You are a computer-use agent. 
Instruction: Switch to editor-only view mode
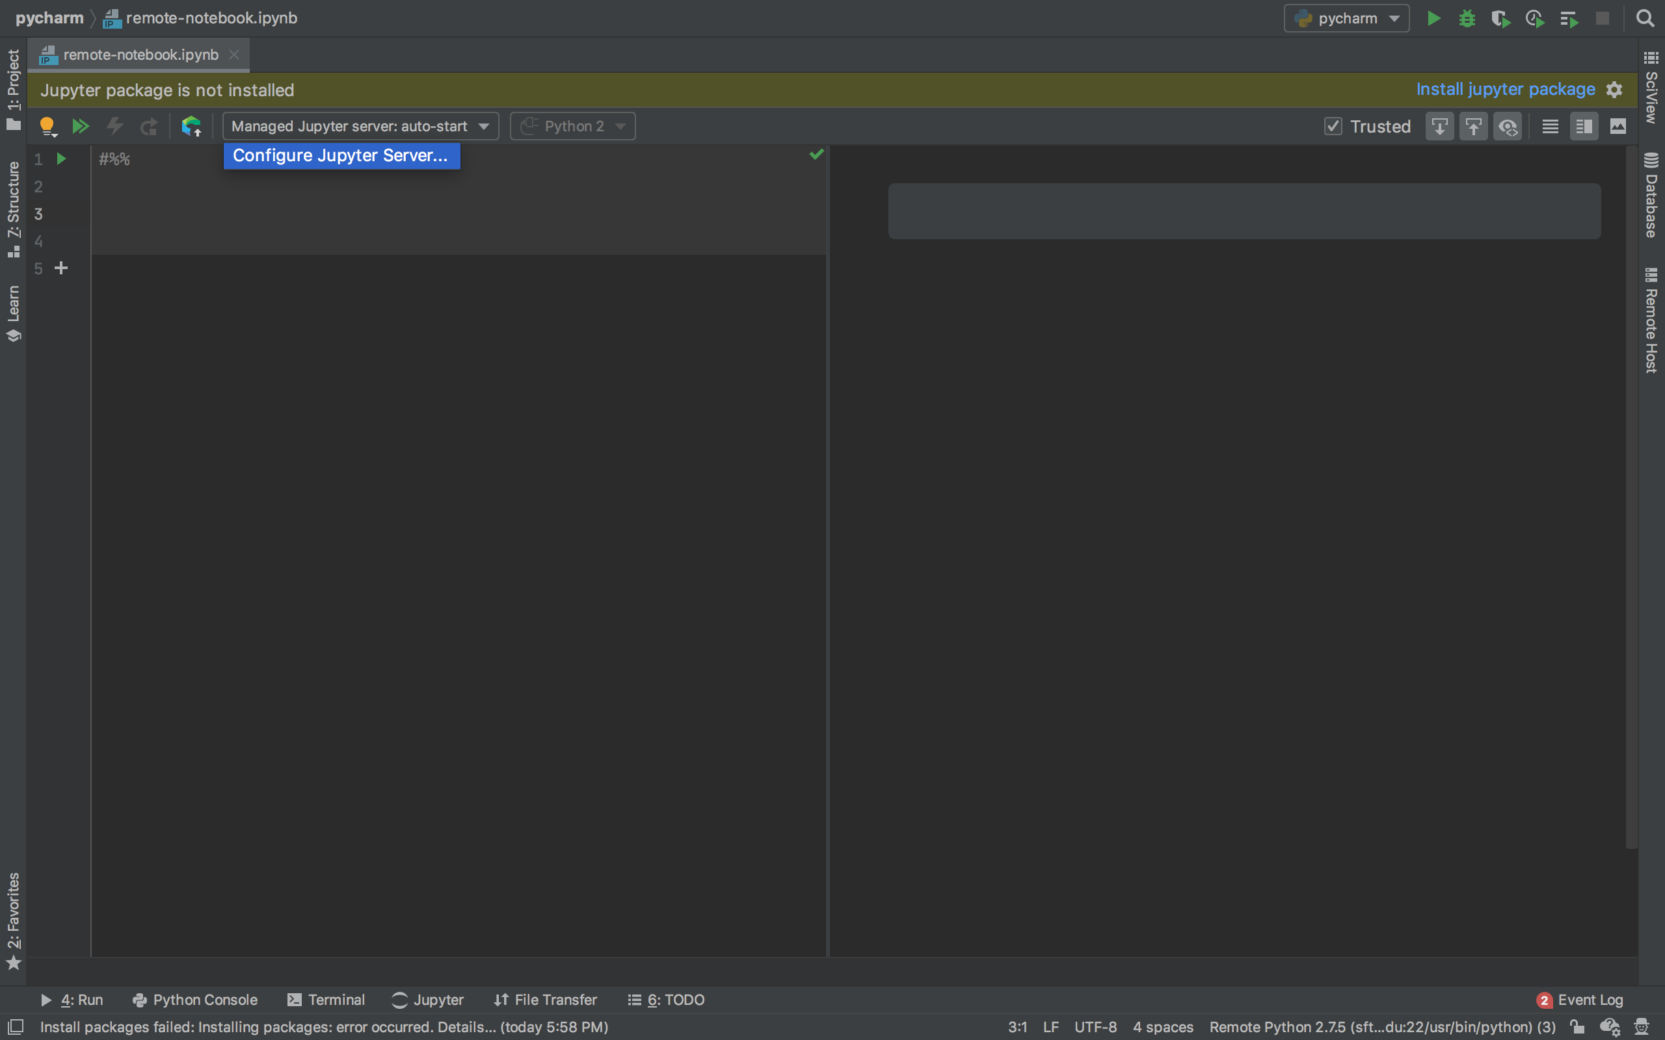[x=1550, y=127]
